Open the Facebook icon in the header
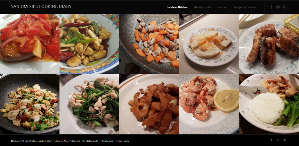 [x=271, y=7]
